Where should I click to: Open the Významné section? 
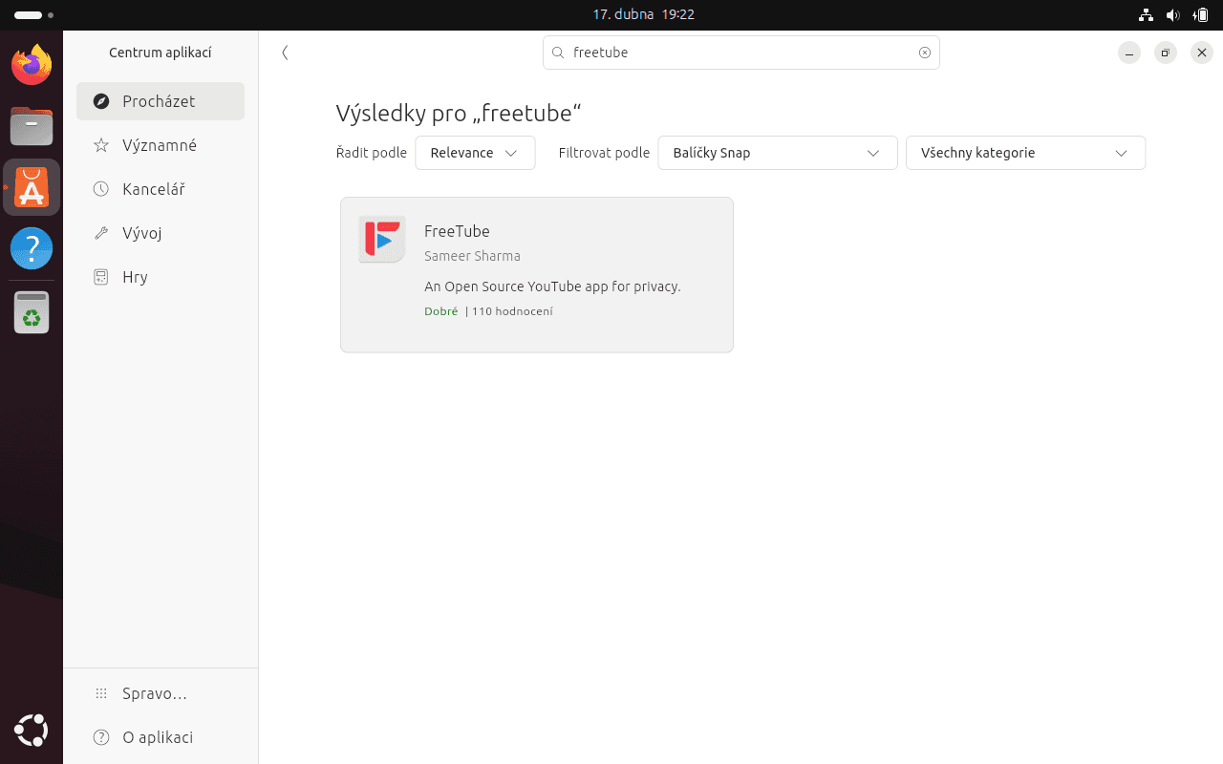pyautogui.click(x=161, y=145)
